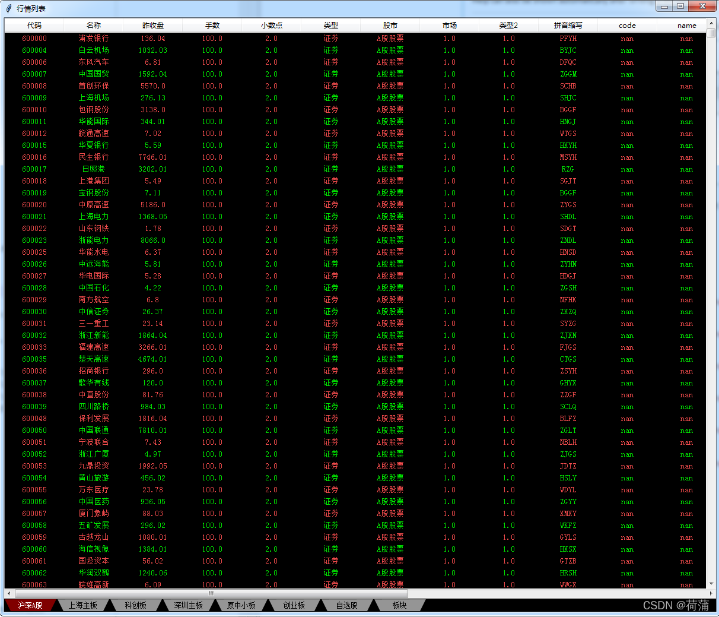Click the 南方航空 entry
Screen dimensions: 719x617
click(x=94, y=300)
